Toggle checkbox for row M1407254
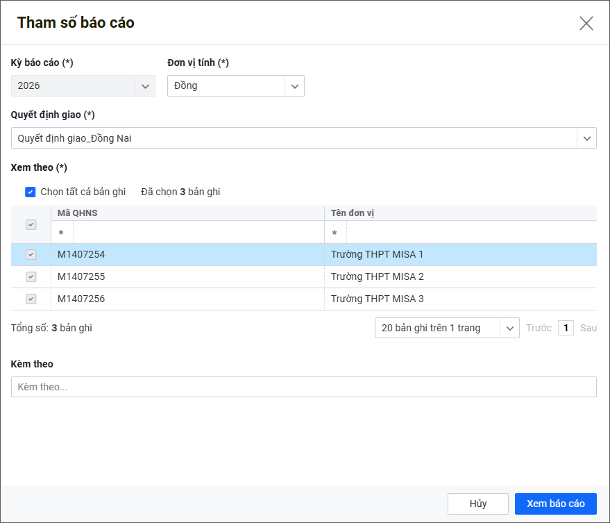The width and height of the screenshot is (610, 523). click(x=31, y=255)
